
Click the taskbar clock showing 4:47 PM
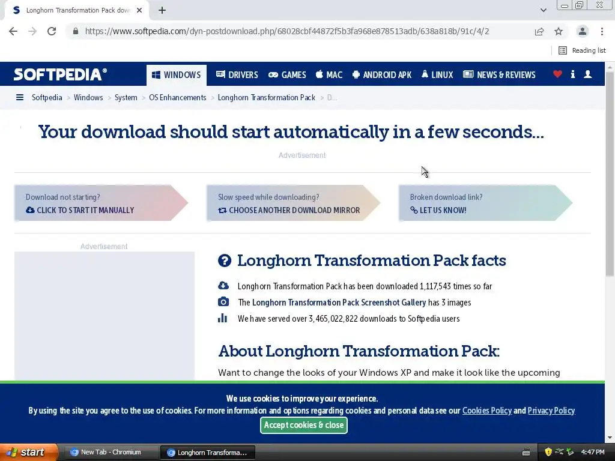(592, 452)
